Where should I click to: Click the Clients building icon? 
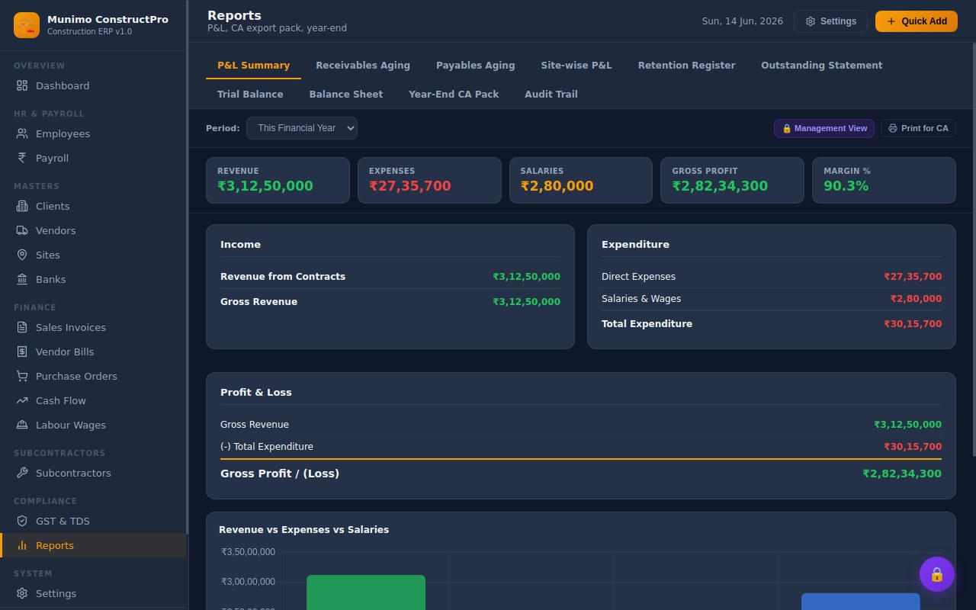click(22, 206)
